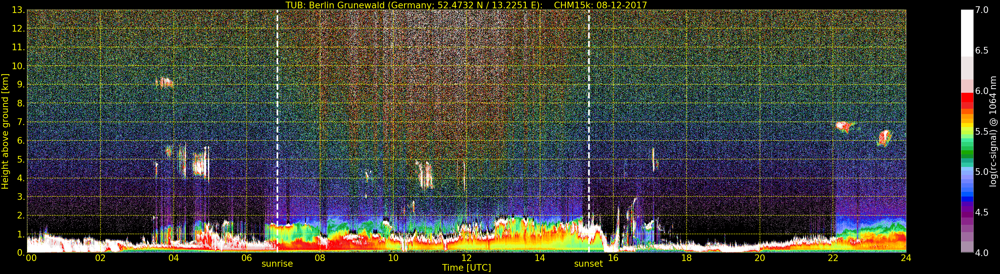The image size is (1000, 274).
Task: Click the sunset label below the axis
Action: click(588, 264)
